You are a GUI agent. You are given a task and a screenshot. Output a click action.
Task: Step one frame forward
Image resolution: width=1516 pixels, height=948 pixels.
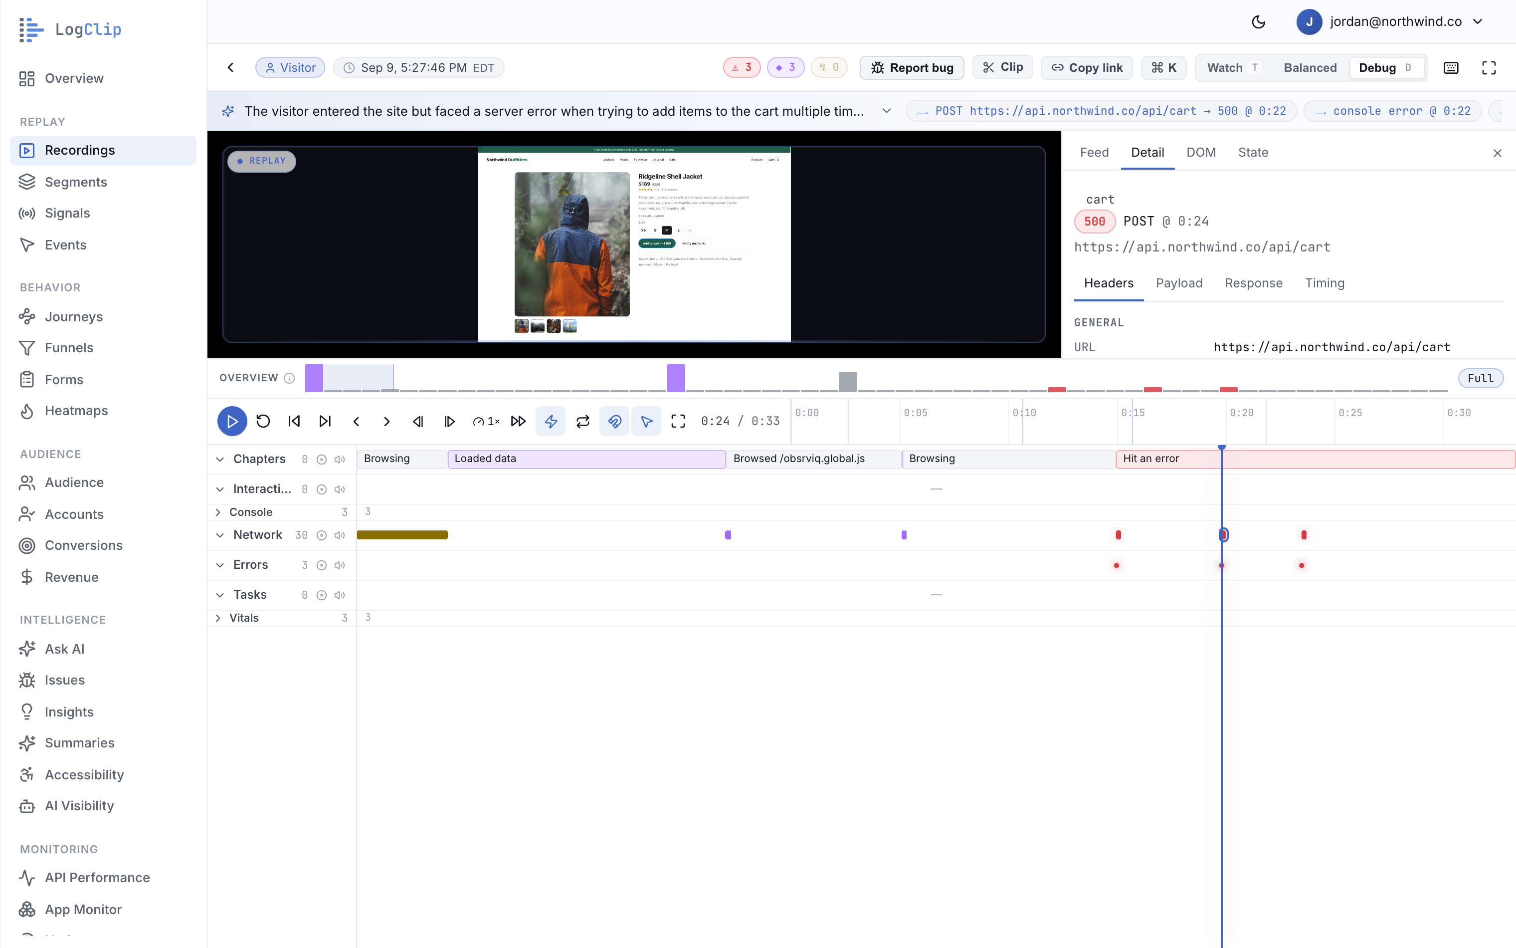click(x=449, y=421)
